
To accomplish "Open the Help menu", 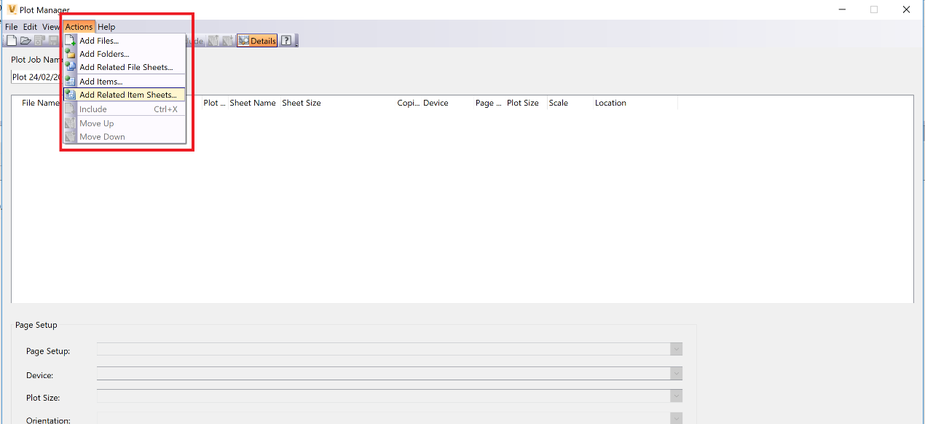I will 106,27.
